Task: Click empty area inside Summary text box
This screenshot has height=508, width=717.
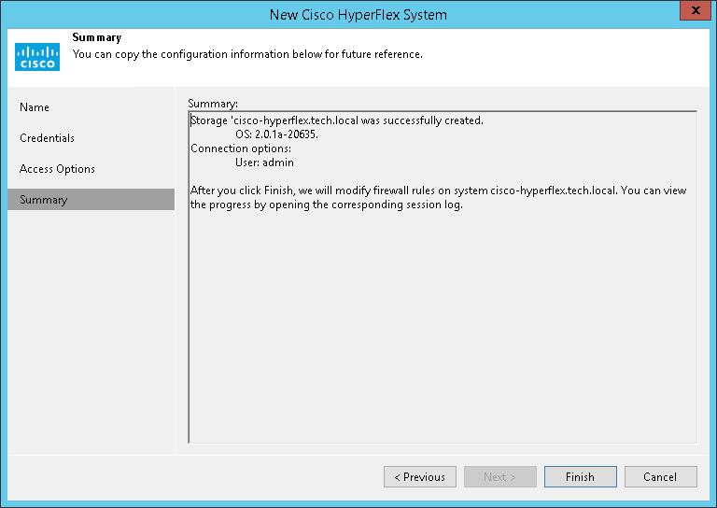Action: coord(443,336)
